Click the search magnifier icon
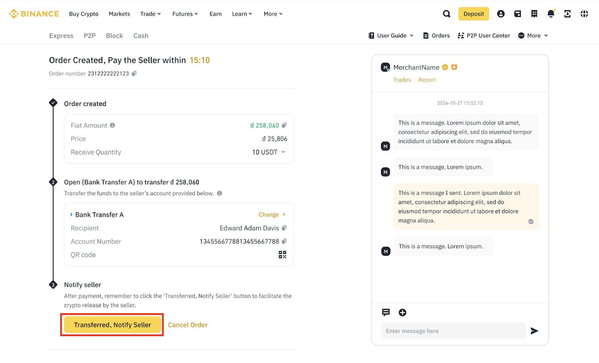 tap(446, 14)
